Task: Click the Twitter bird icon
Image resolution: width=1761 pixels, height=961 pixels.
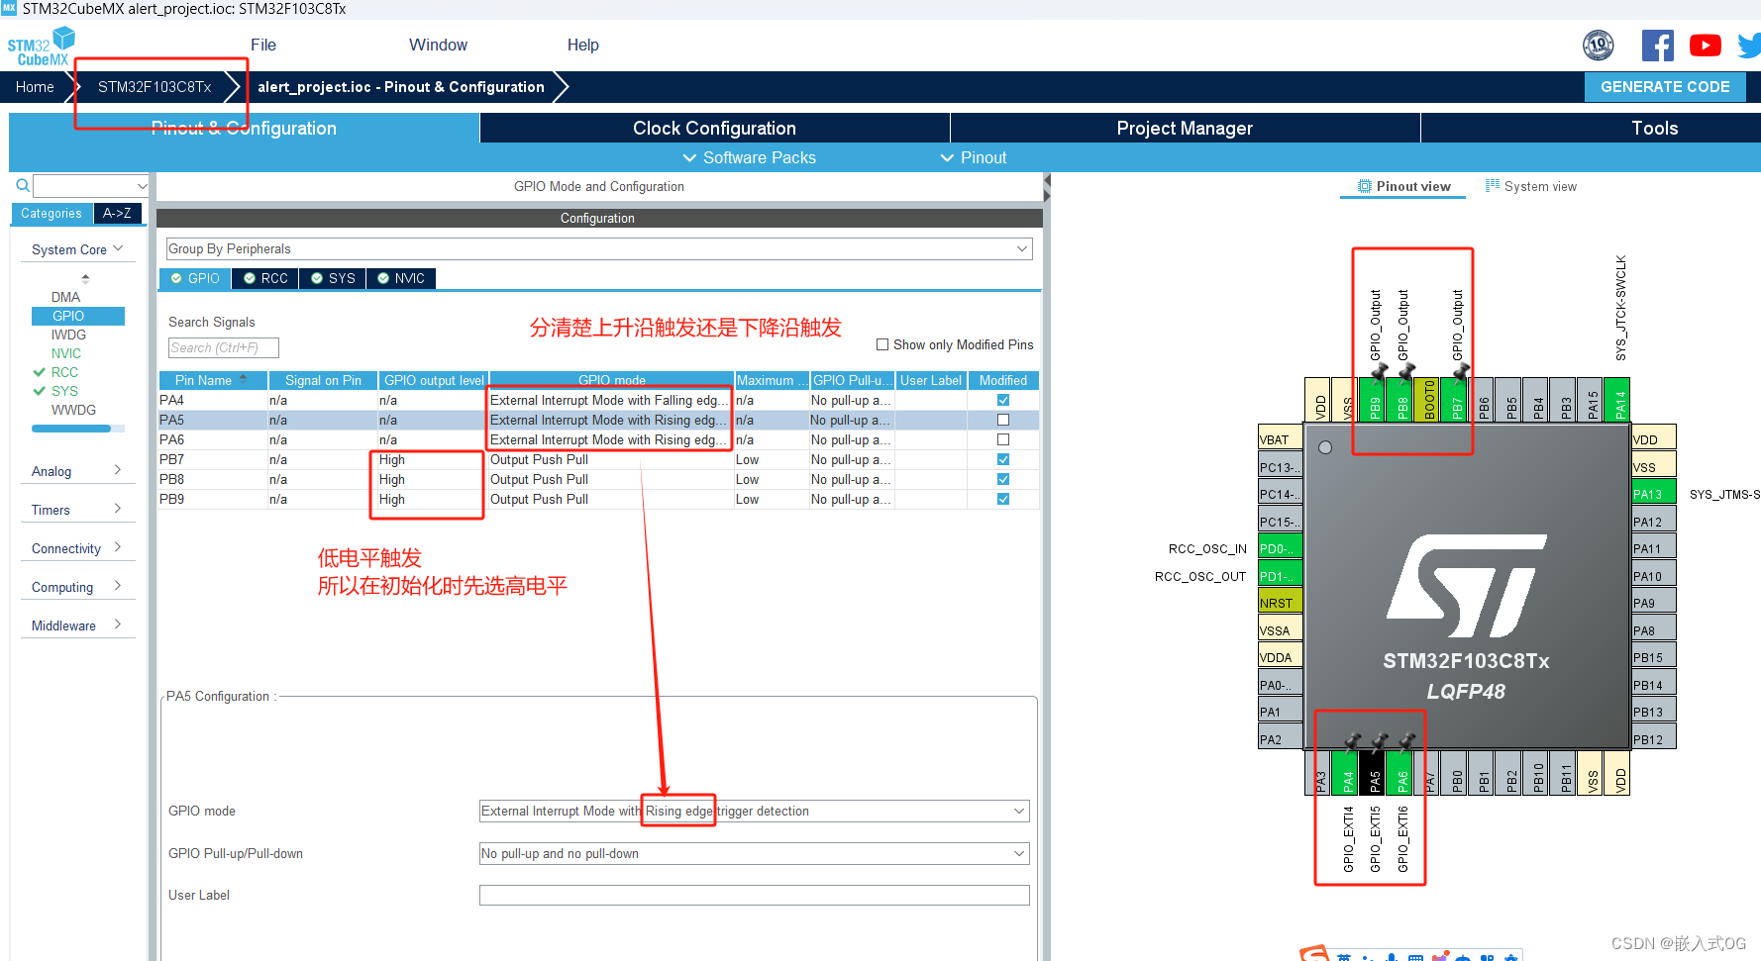Action: tap(1749, 46)
